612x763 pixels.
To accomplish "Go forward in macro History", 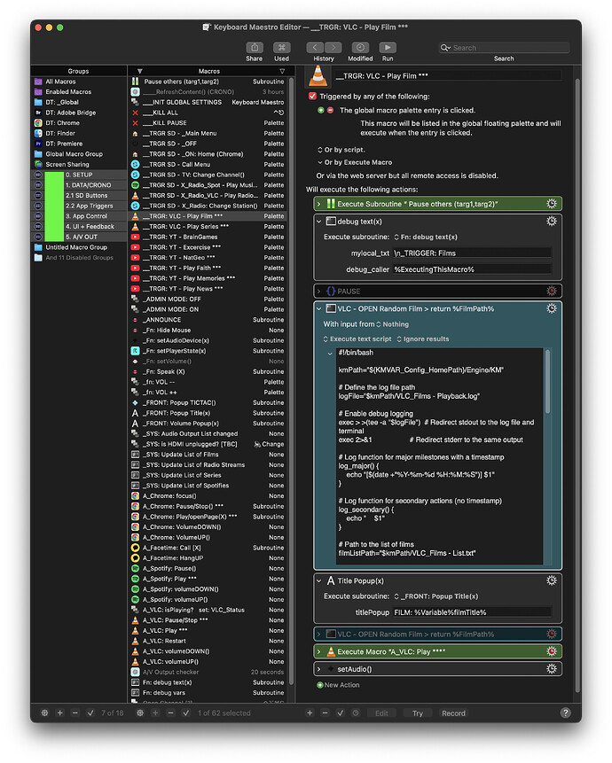I will point(333,47).
